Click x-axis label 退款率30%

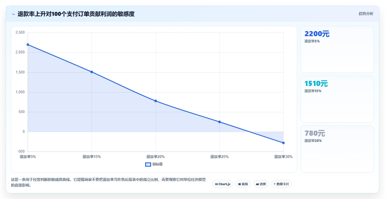[283, 157]
